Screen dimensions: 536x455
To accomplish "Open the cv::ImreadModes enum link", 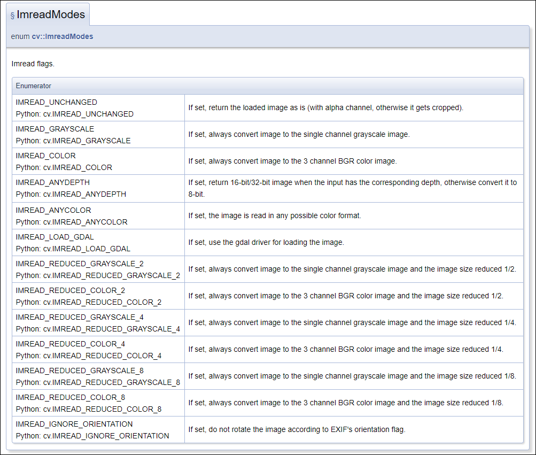I will coord(63,36).
